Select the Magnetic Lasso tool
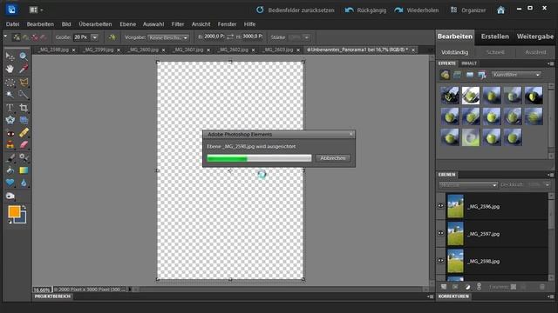 point(24,83)
